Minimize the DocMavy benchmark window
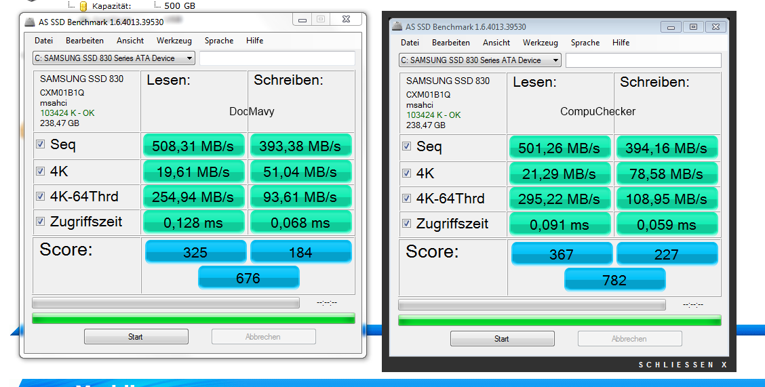 (302, 20)
